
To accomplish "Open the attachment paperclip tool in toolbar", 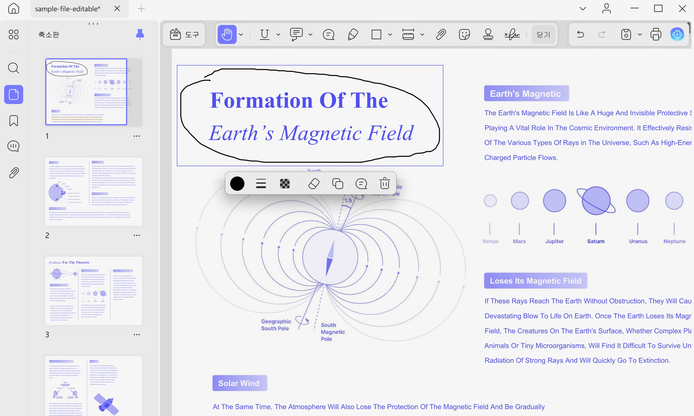I will tap(441, 34).
